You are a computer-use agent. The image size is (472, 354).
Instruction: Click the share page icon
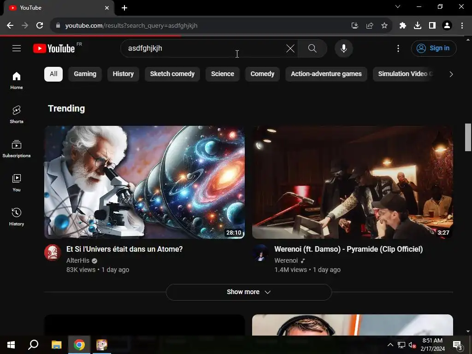[370, 26]
